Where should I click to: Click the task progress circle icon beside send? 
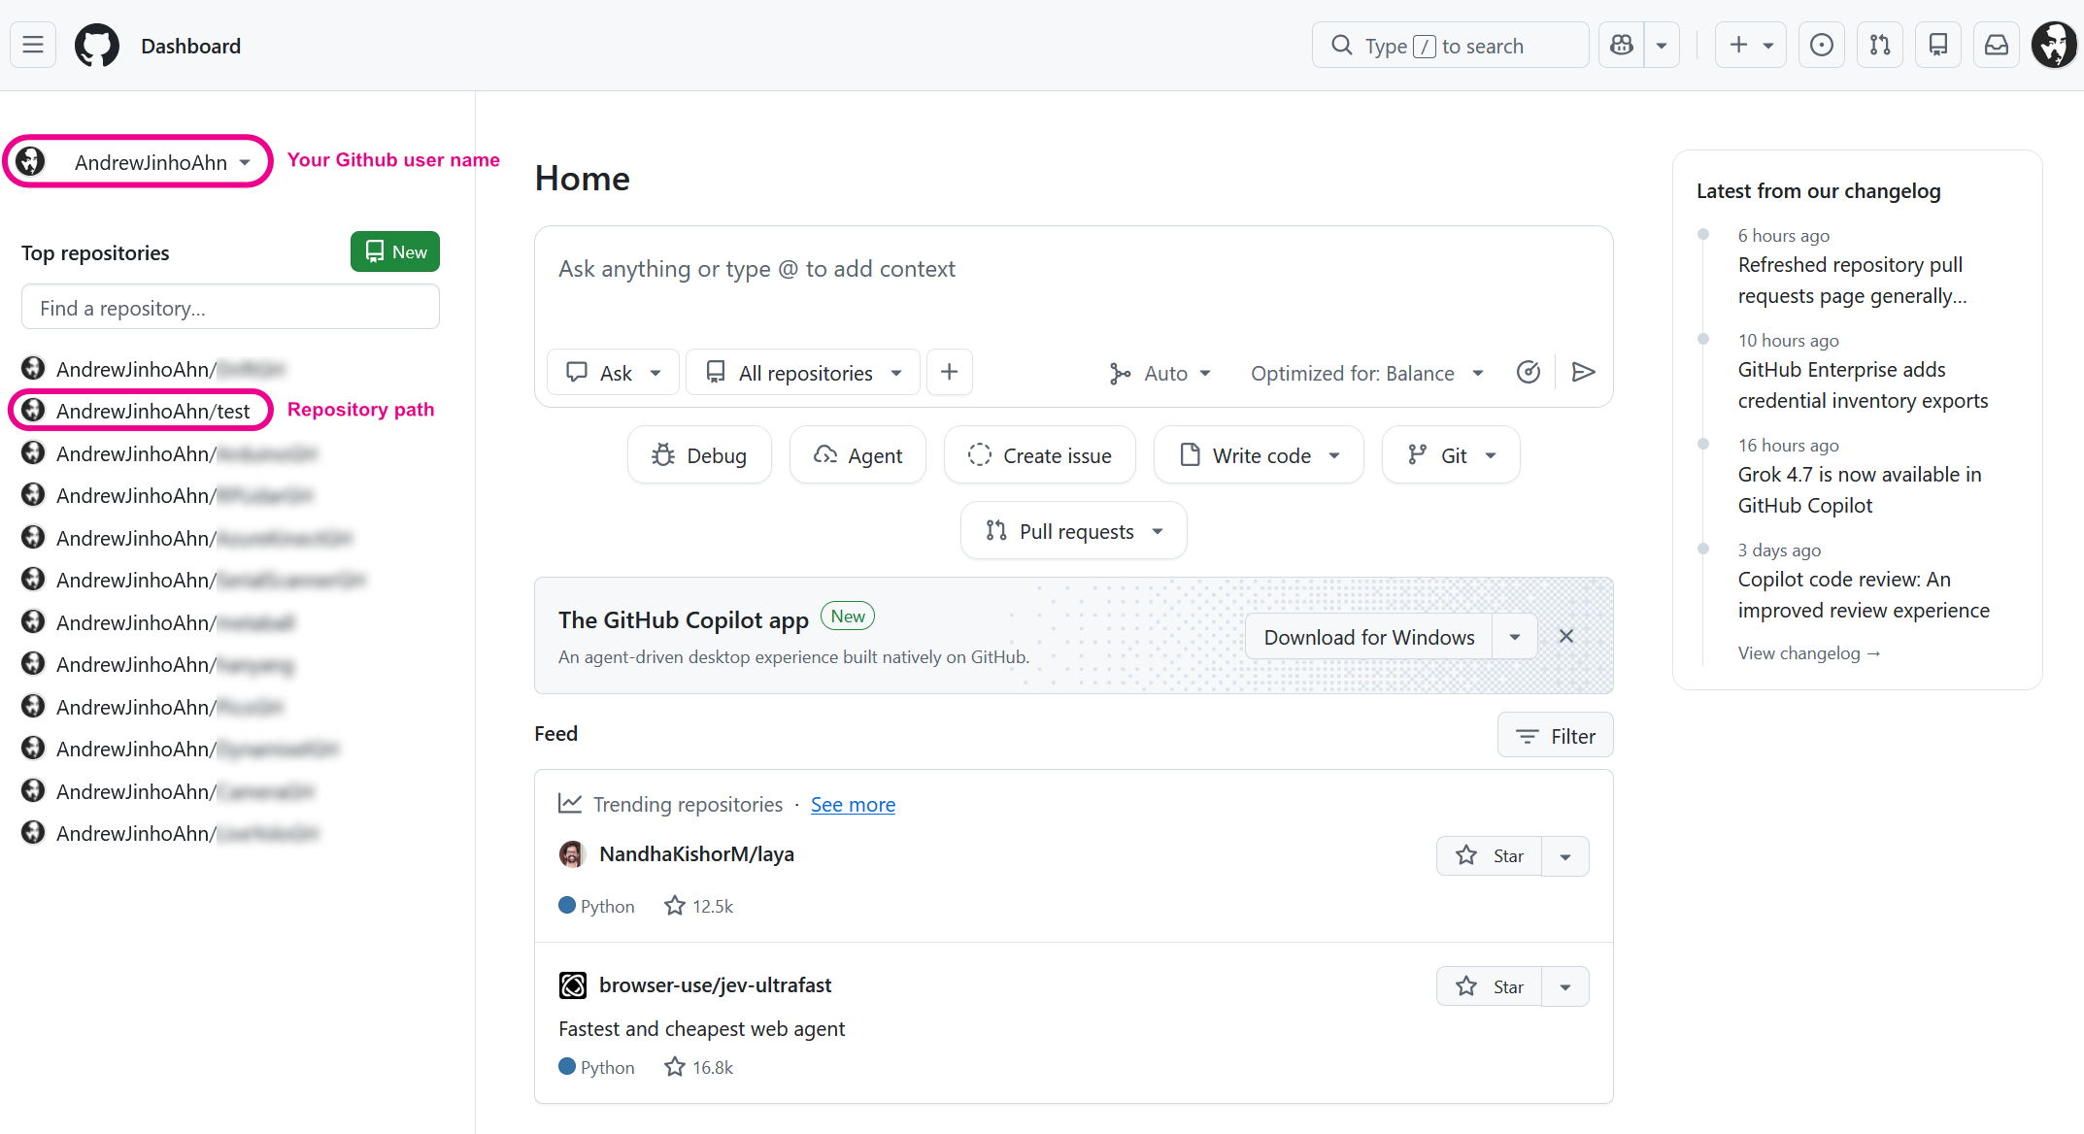pos(1529,373)
